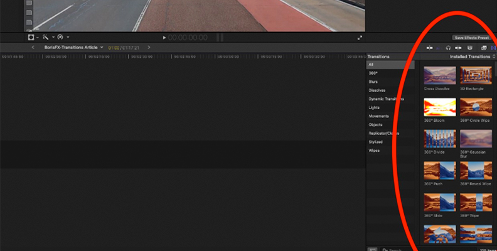Go back in timeline history

click(33, 48)
